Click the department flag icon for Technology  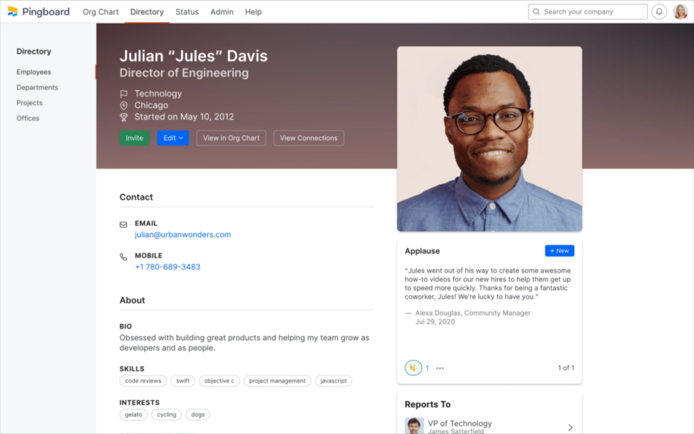coord(124,94)
